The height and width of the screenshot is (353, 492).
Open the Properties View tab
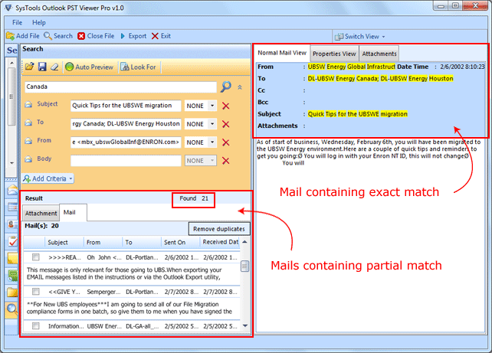click(x=334, y=54)
